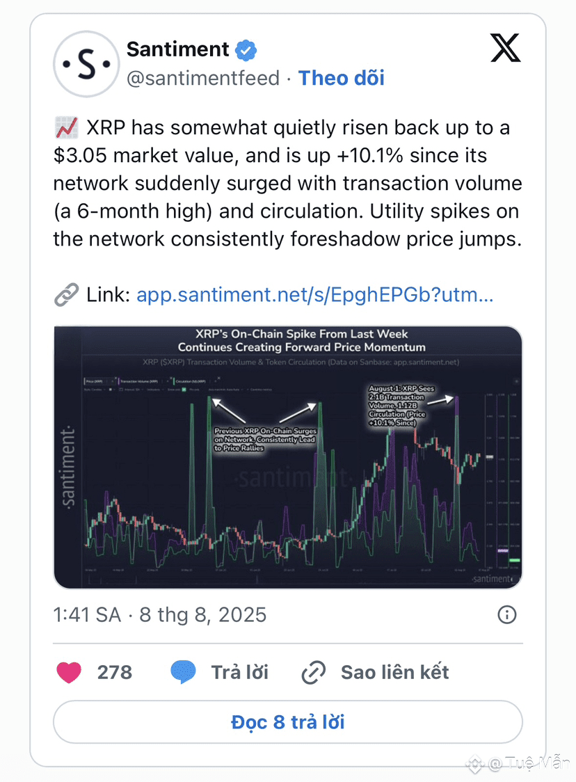
Task: Click the blue reply bubble icon
Action: [x=183, y=672]
